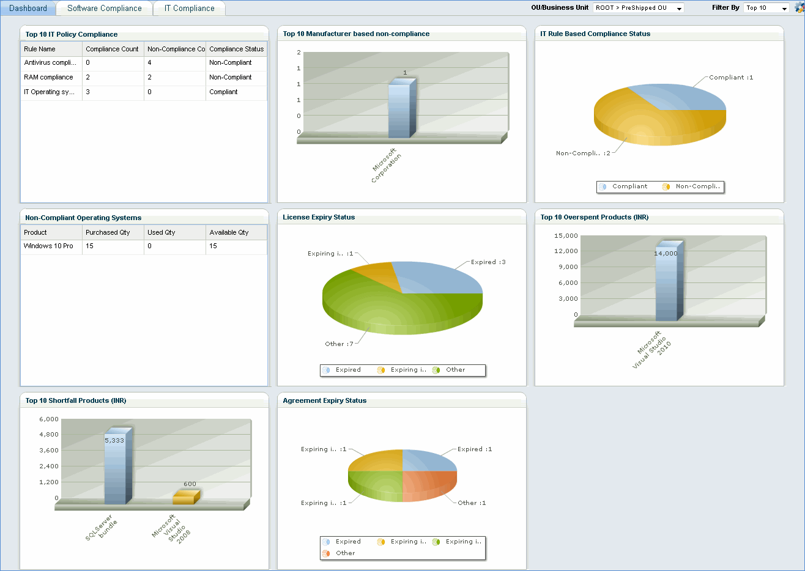Toggle the Expiring series in Agreement Expiry legend
Viewport: 805px width, 571px height.
point(380,542)
